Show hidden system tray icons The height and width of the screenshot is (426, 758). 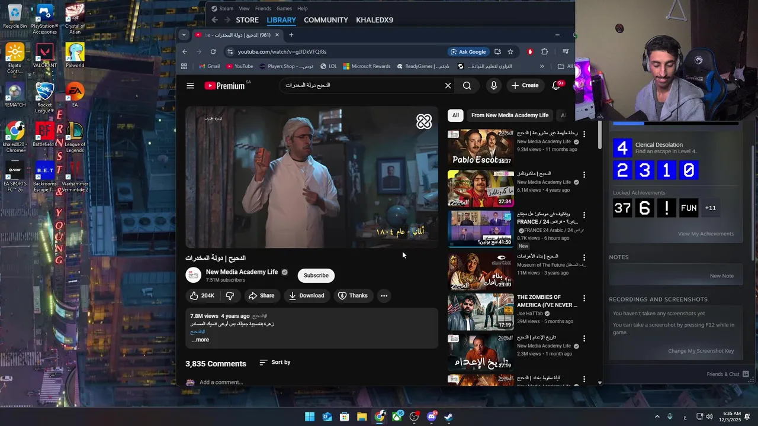pos(657,417)
